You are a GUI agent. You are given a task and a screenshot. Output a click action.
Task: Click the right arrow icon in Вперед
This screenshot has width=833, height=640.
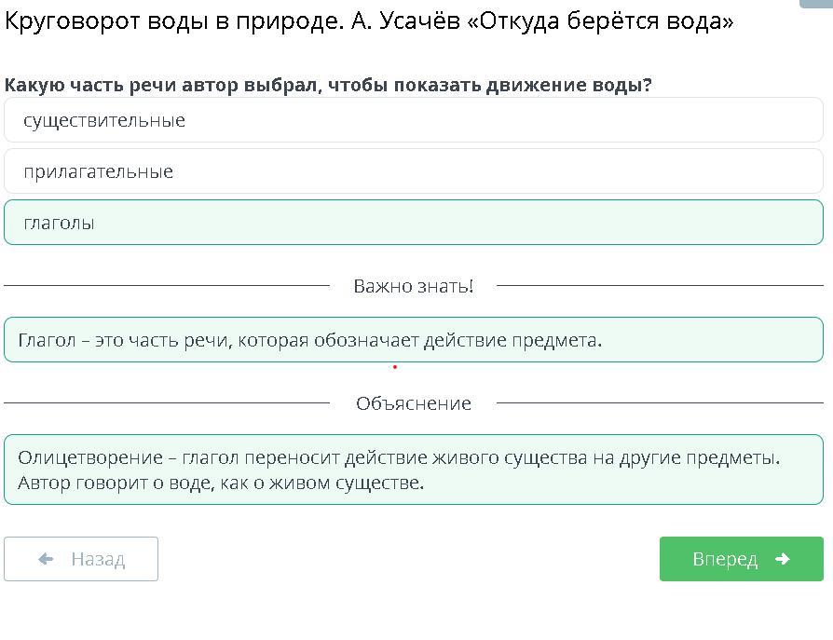[x=782, y=559]
